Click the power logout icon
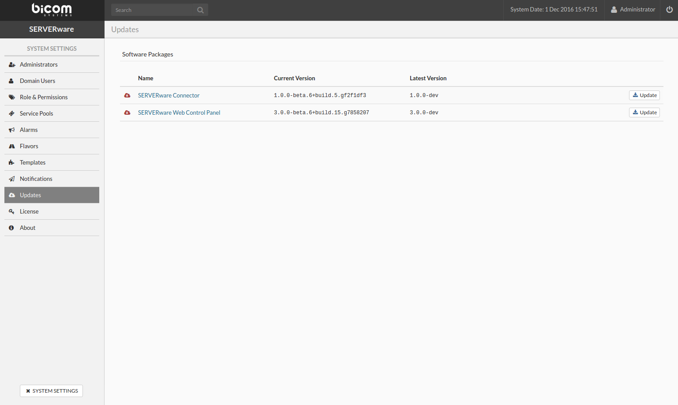The height and width of the screenshot is (405, 678). coord(669,10)
